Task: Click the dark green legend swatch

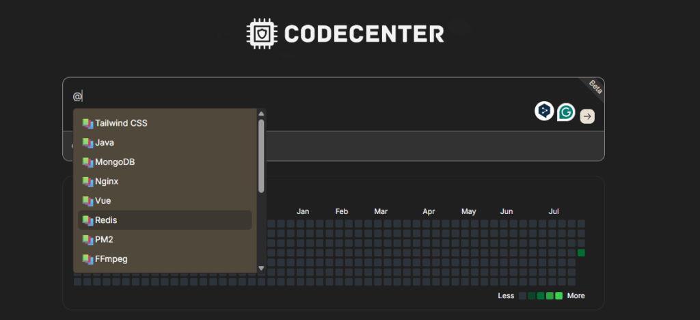Action: [x=531, y=296]
